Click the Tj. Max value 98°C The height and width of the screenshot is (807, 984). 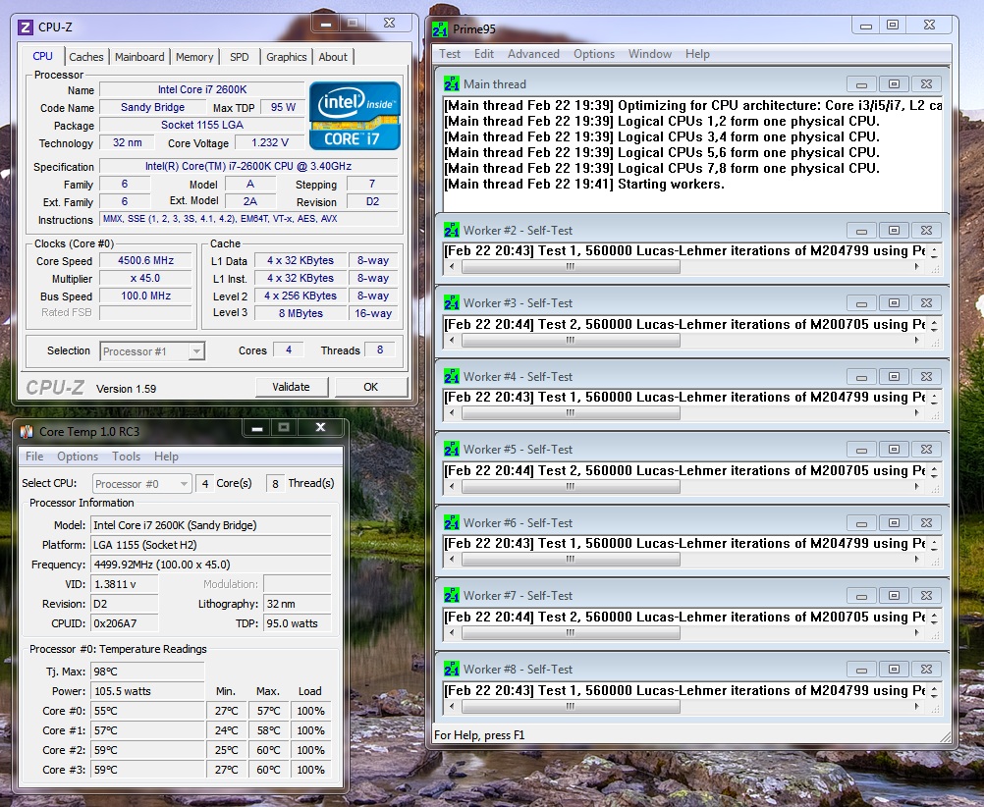[x=148, y=672]
